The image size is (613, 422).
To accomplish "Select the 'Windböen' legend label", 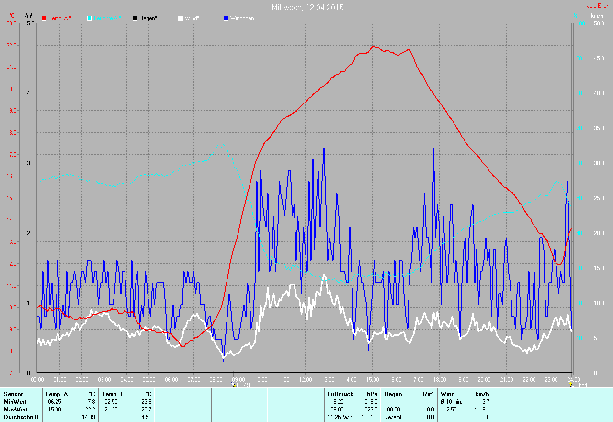I will point(242,18).
